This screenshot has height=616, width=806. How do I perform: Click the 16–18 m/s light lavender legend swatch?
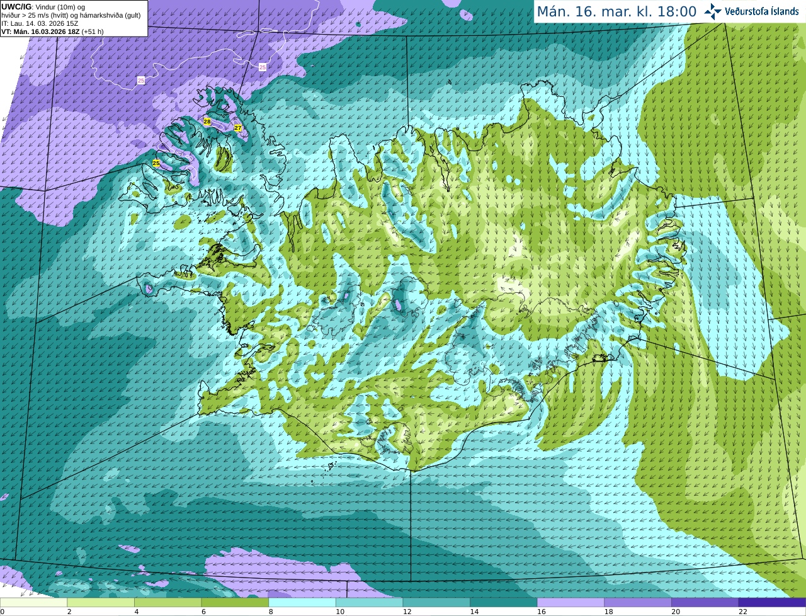click(570, 602)
